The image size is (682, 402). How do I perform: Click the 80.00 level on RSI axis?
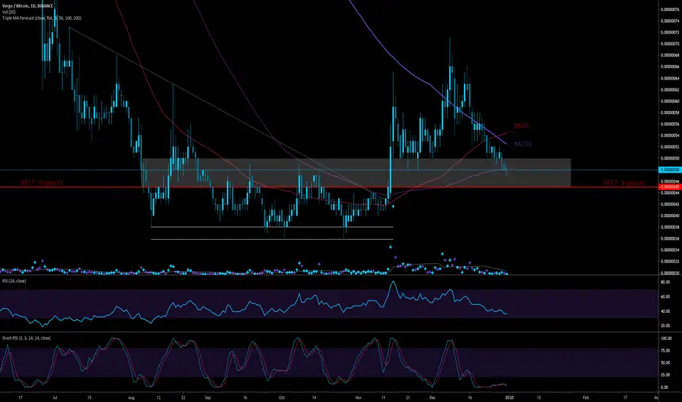[x=665, y=282]
